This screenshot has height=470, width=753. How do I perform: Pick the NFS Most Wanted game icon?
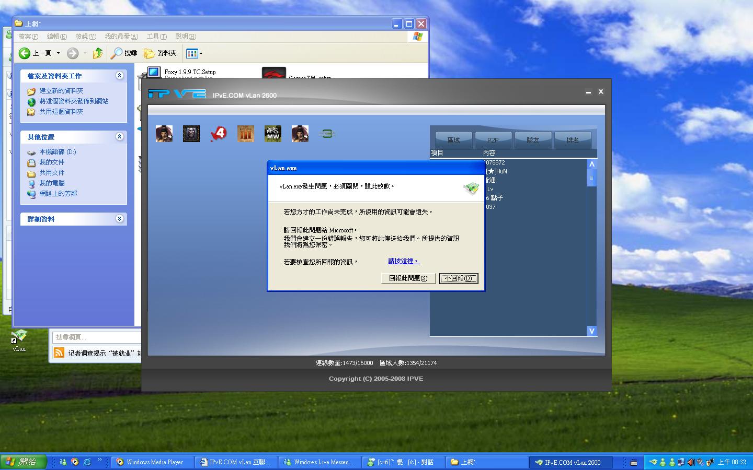click(273, 134)
